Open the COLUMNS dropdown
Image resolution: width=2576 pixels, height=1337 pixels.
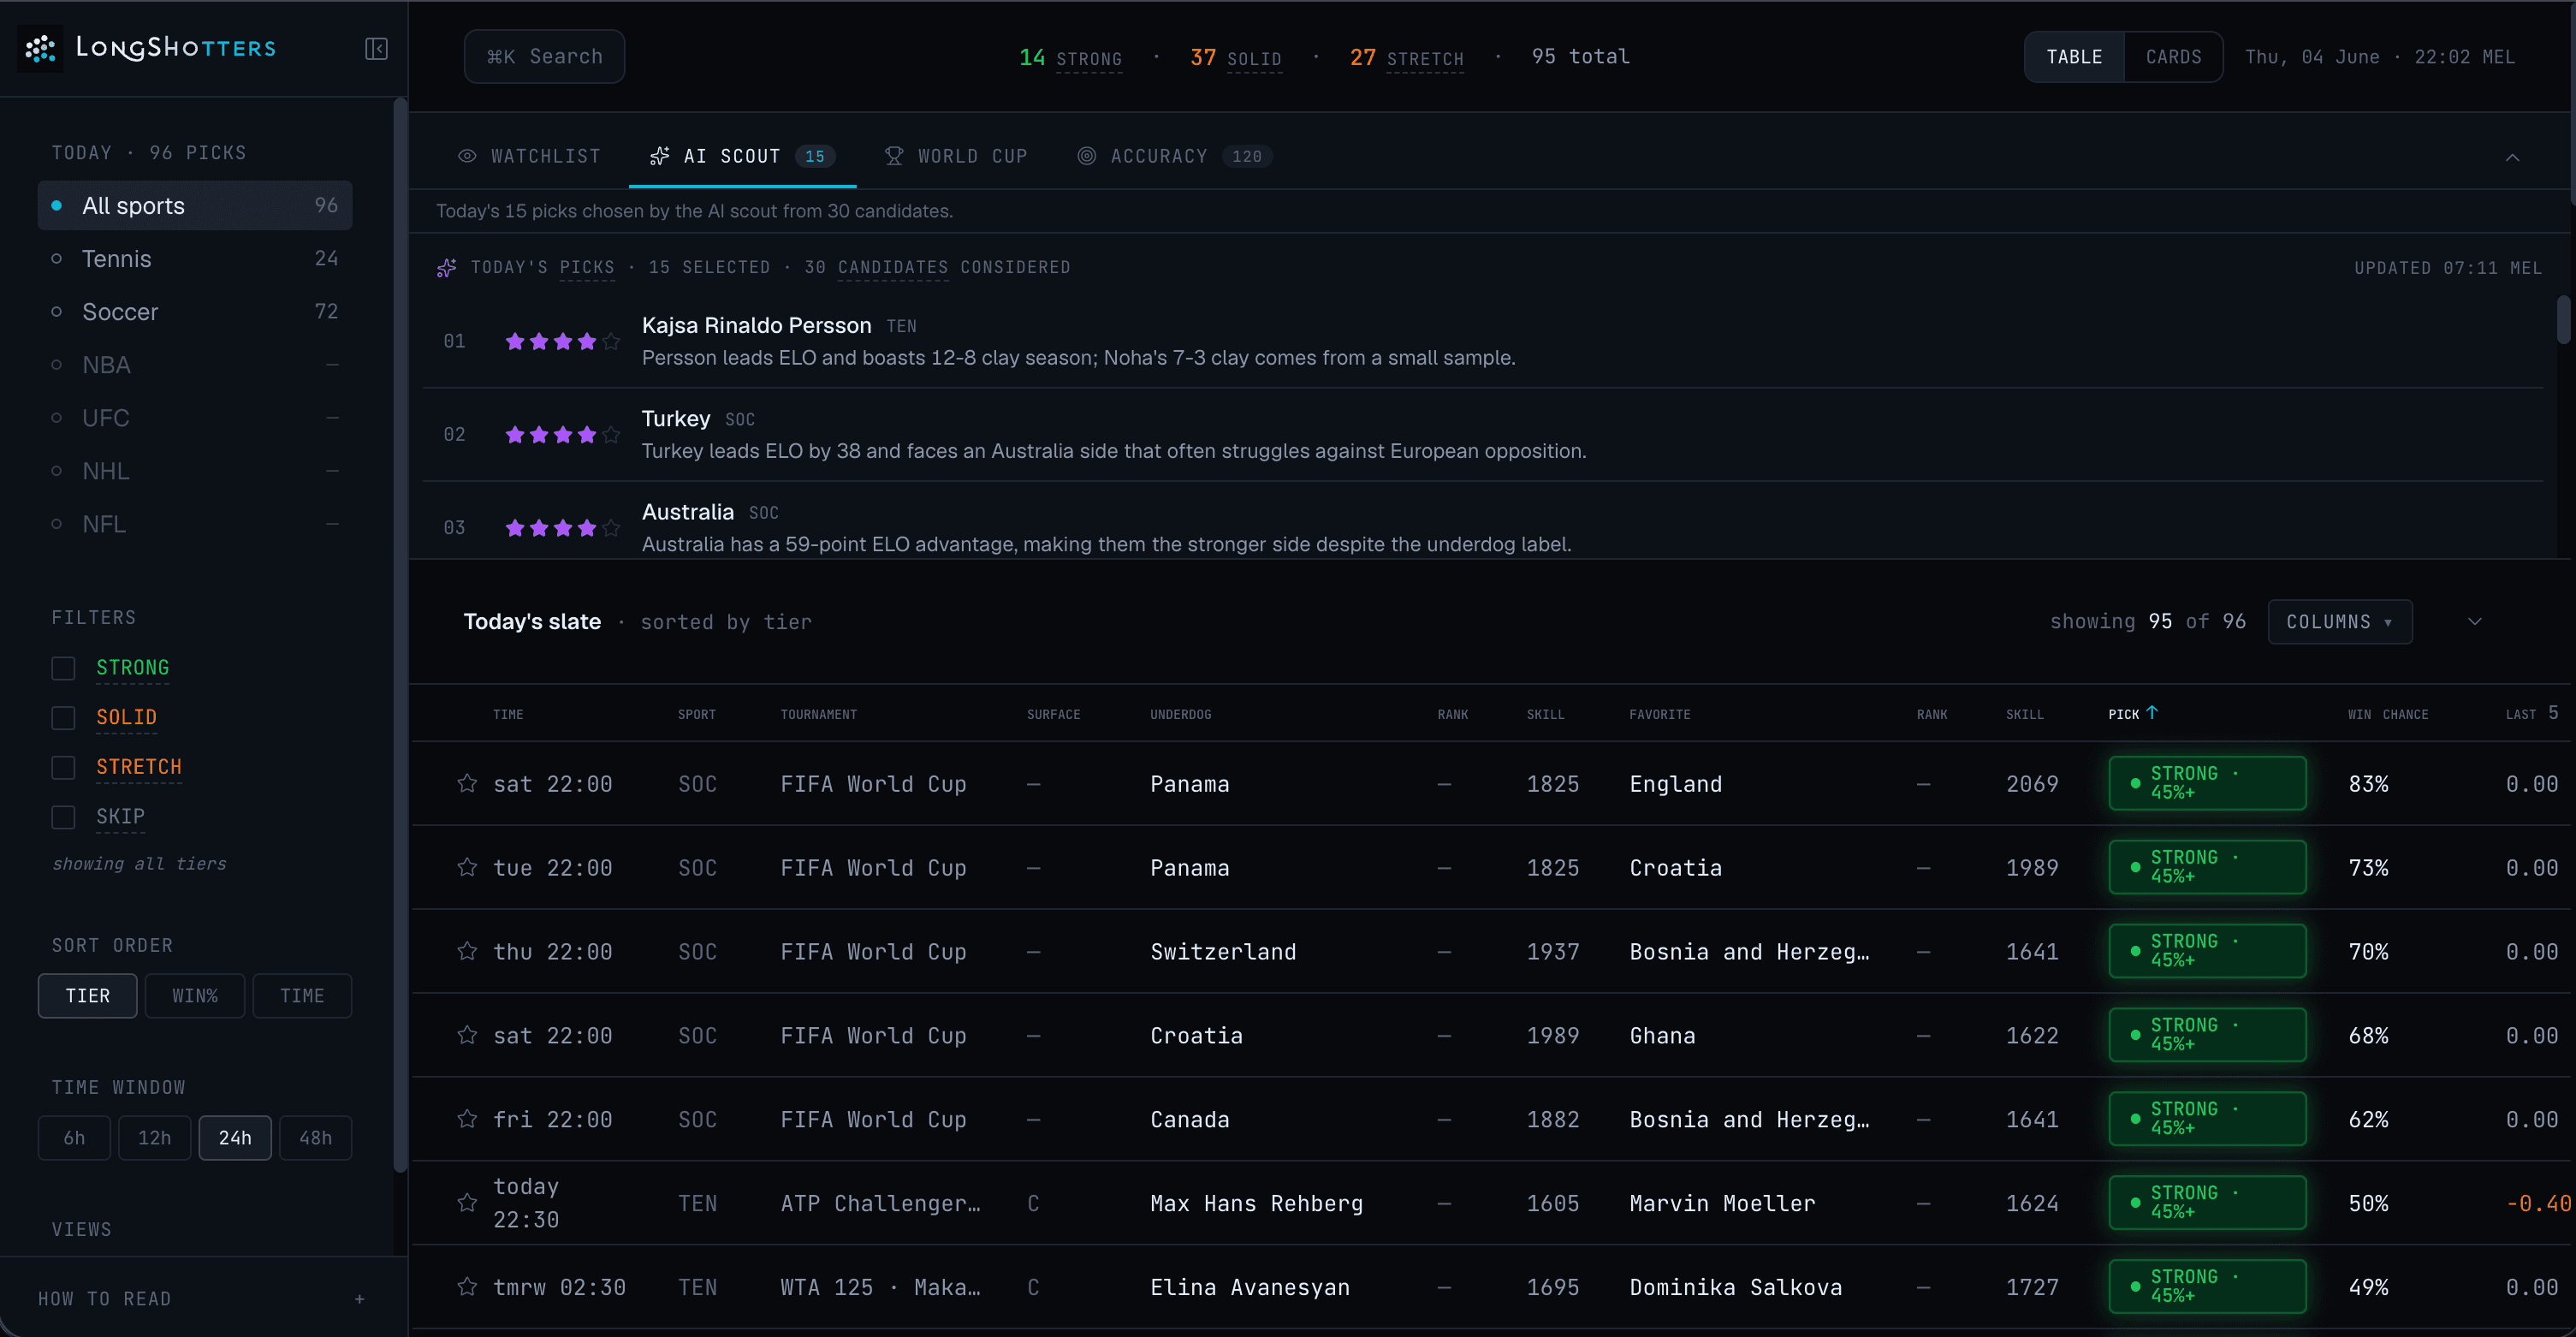tap(2340, 622)
